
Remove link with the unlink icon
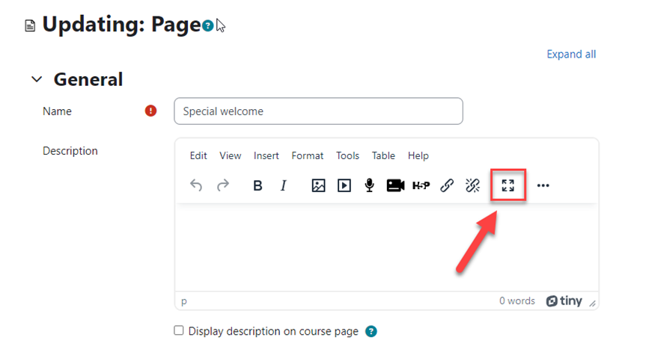[x=472, y=185]
